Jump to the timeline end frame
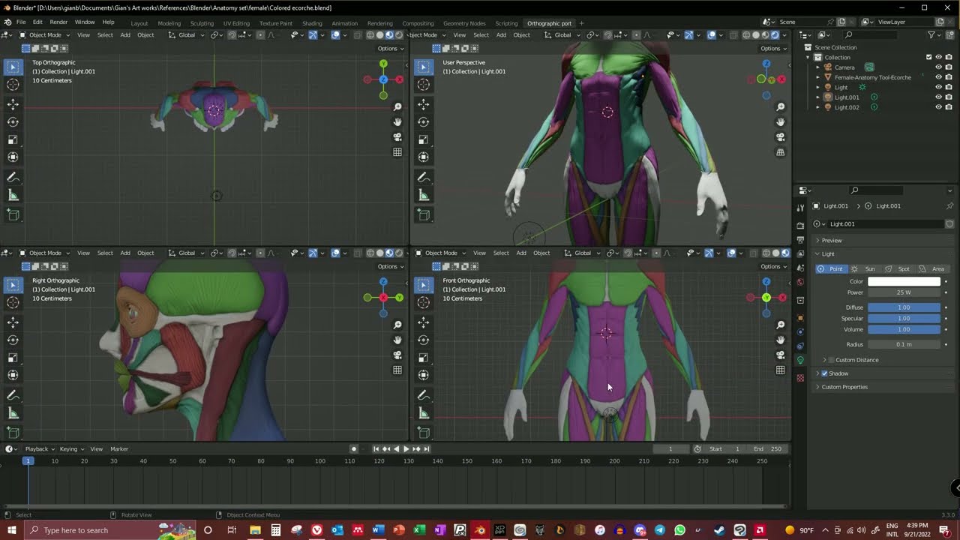Image resolution: width=960 pixels, height=540 pixels. [x=427, y=449]
